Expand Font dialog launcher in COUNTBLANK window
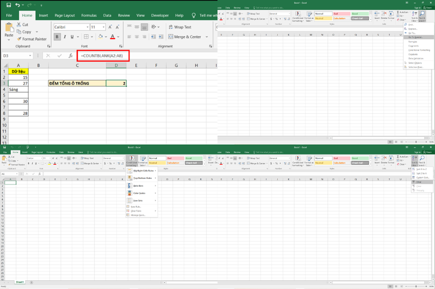The height and width of the screenshot is (289, 435). [121, 46]
